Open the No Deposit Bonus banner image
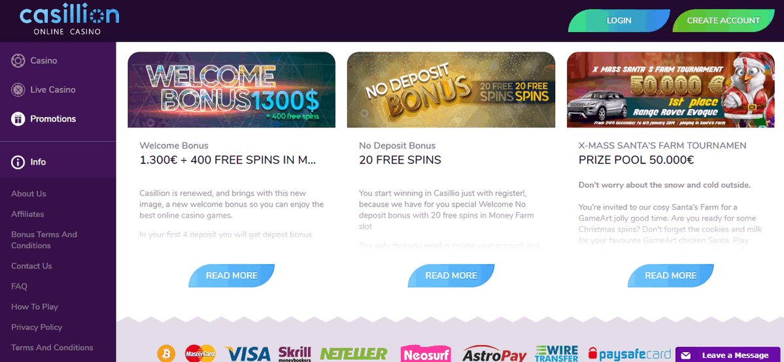This screenshot has width=784, height=362. [451, 90]
